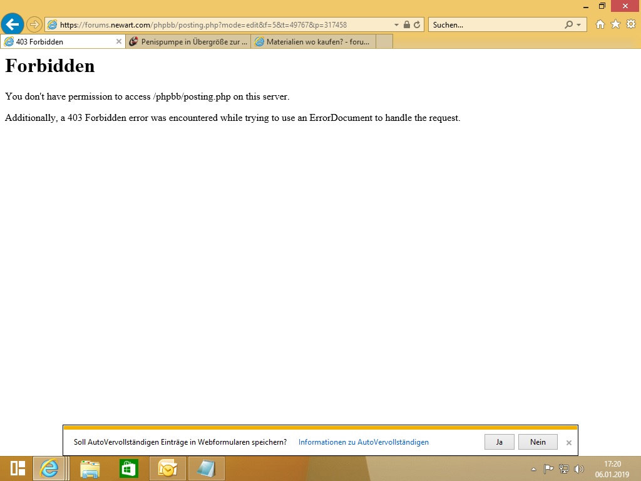Open the notepad-style taskbar app
Viewport: 641px width, 481px height.
click(x=206, y=468)
